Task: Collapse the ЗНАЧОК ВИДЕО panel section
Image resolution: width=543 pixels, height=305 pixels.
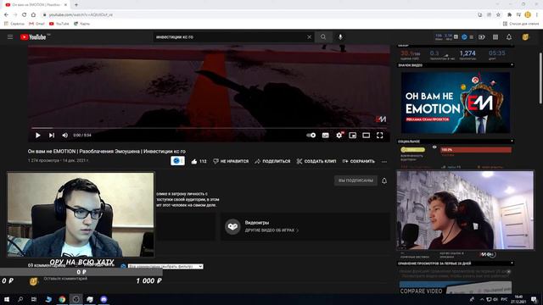Action: pos(512,65)
